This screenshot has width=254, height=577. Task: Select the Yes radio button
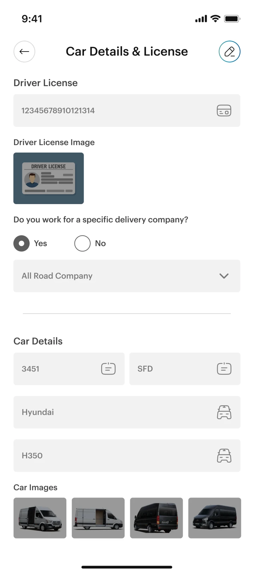tap(22, 243)
